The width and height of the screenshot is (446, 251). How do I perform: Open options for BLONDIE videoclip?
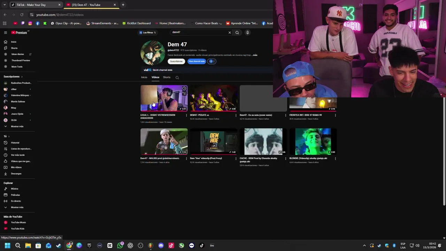pos(335,158)
